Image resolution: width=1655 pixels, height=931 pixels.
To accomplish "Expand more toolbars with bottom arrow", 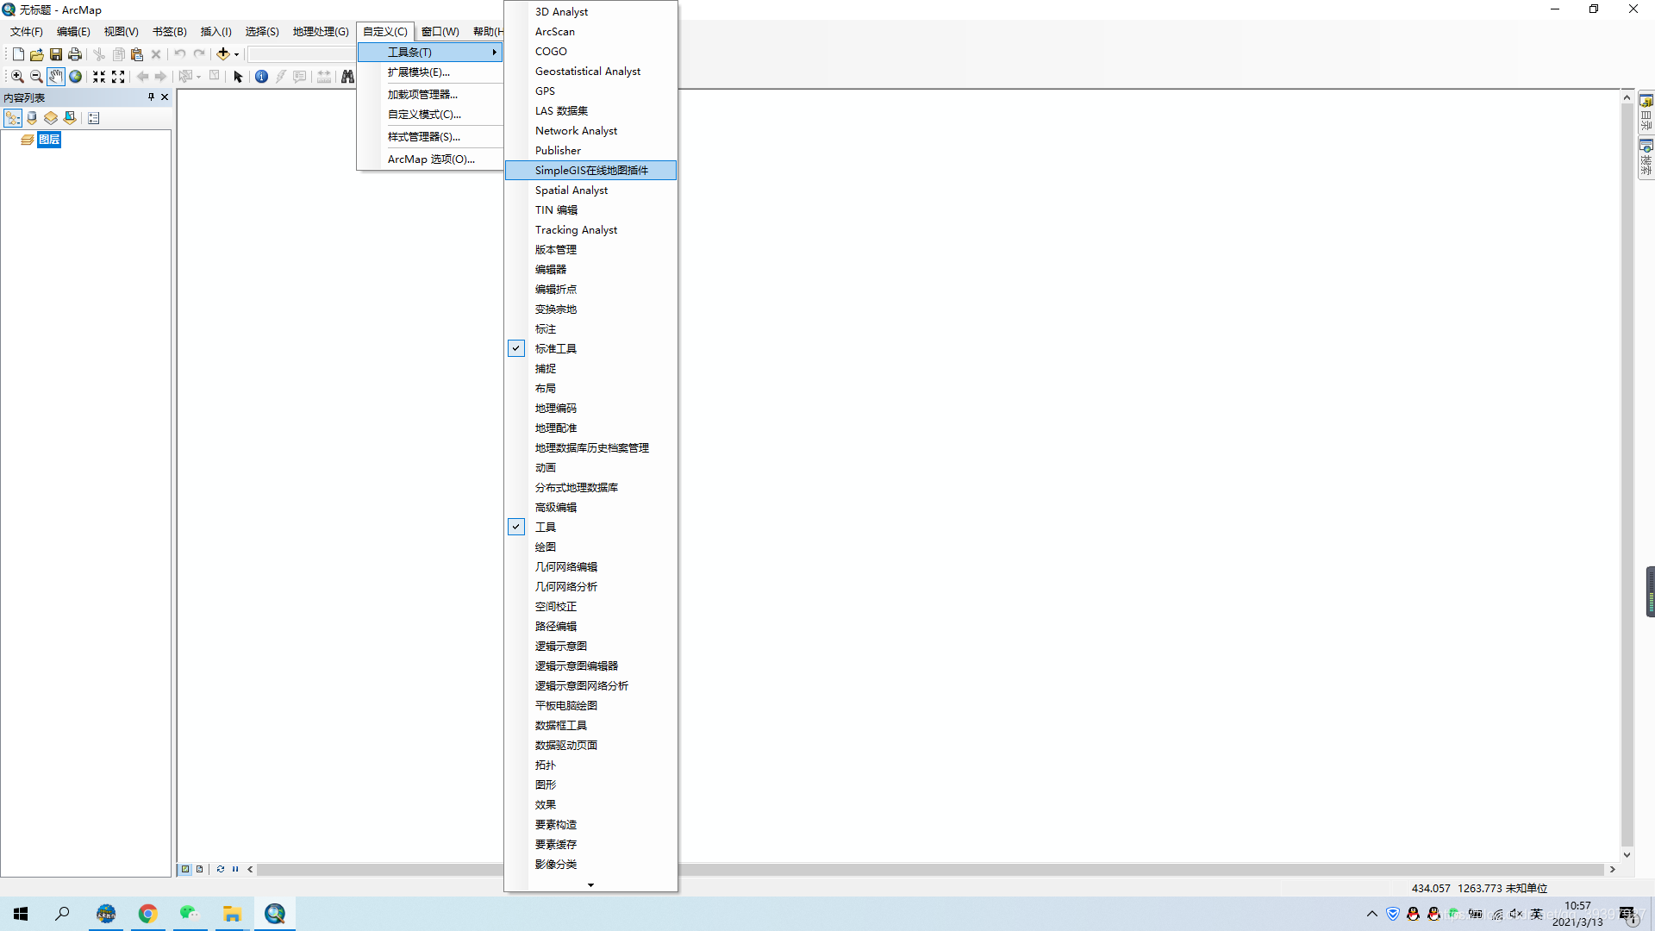I will (590, 884).
